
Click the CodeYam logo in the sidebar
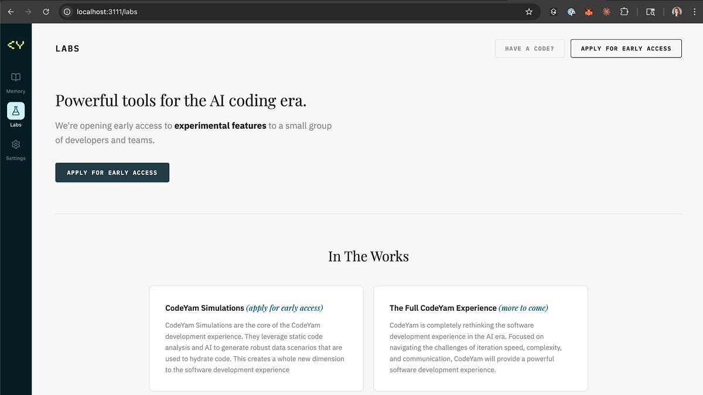16,44
